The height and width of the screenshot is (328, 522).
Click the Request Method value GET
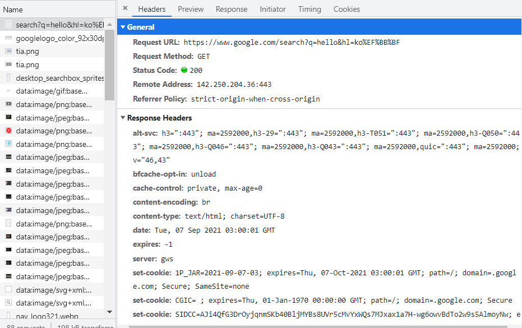point(204,56)
